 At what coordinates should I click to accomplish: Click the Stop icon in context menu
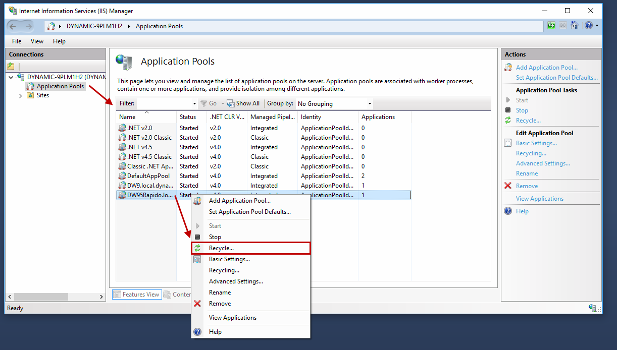197,237
